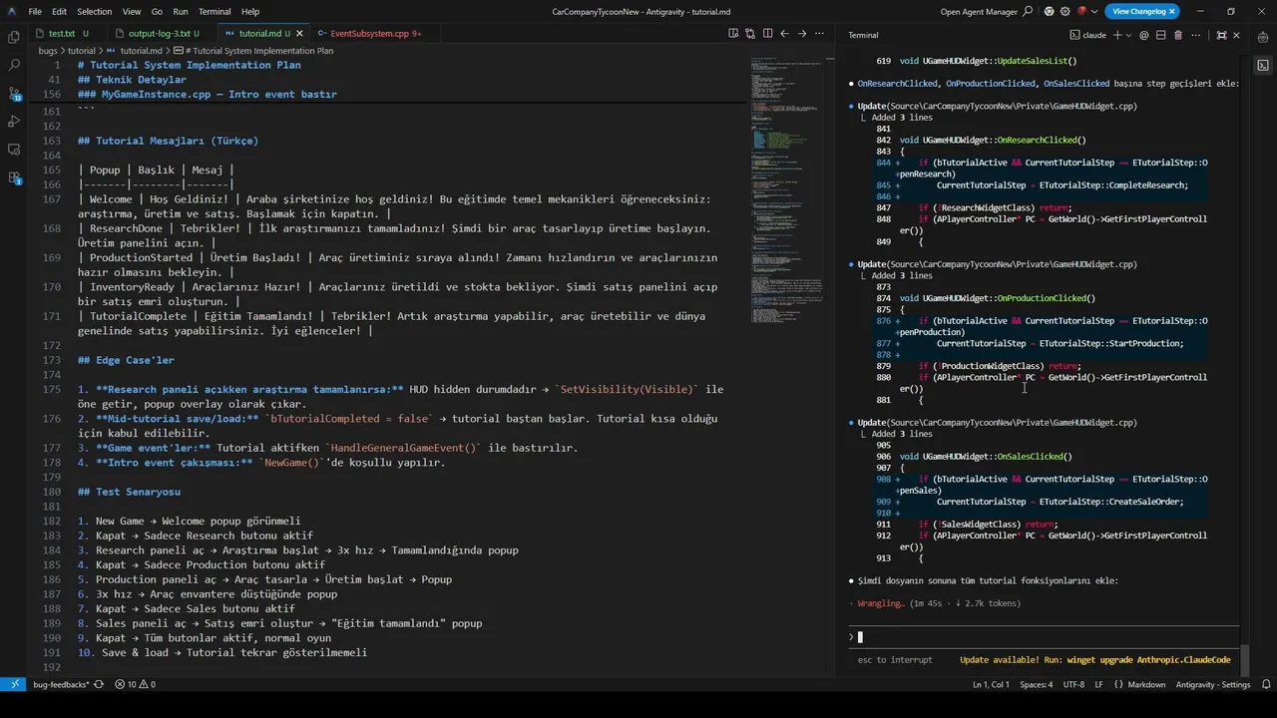
Task: Click the @ icon in terminal panel
Action: [1144, 35]
